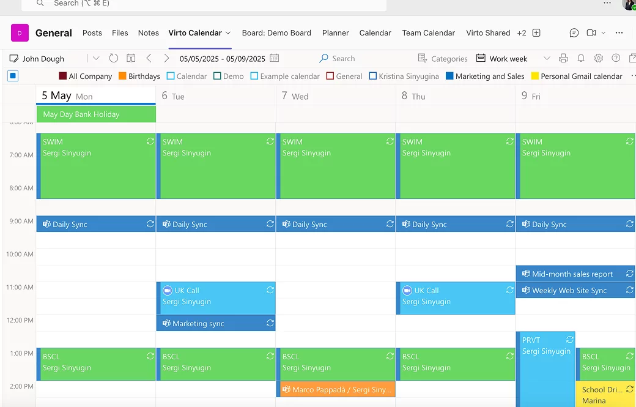Viewport: 636px width, 407px height.
Task: Open the Weekly Web Site Sync event
Action: point(575,290)
